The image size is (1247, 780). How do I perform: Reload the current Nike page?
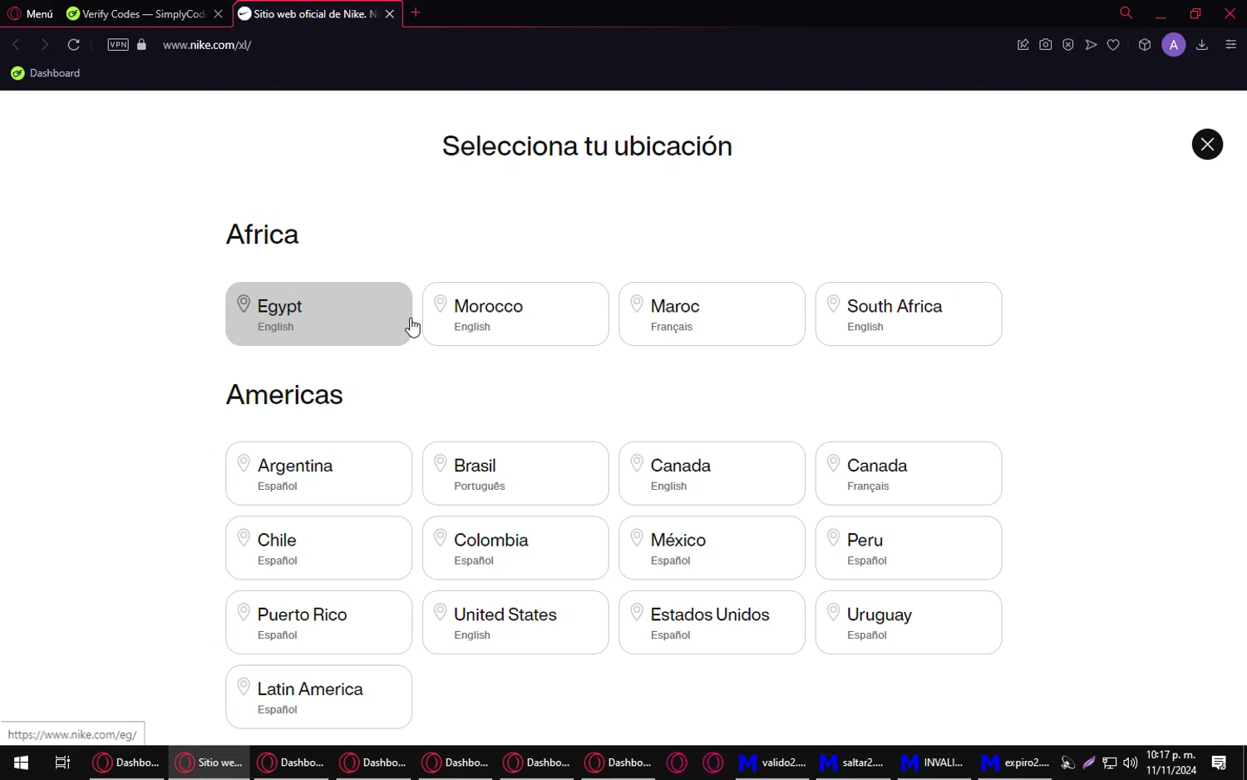point(73,44)
